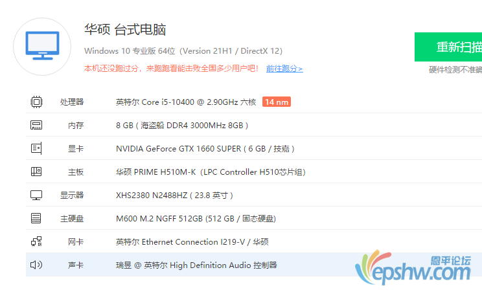
Task: Select the 主硬盘 row label
Action: [x=72, y=219]
